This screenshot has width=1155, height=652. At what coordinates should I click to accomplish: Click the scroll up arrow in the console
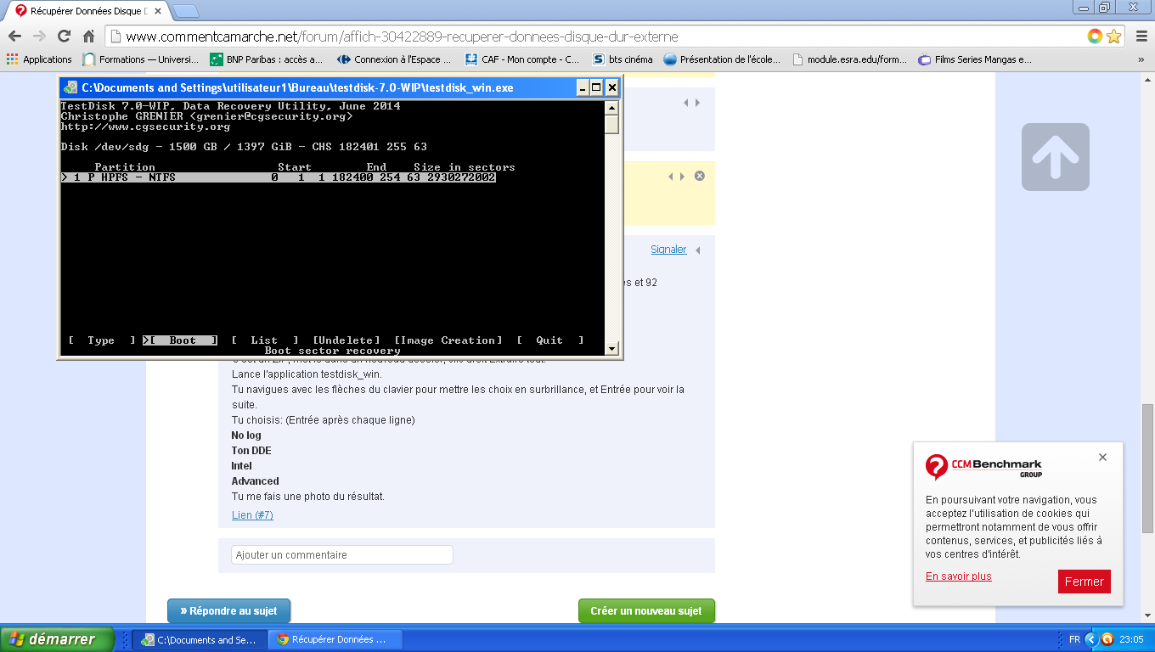(611, 108)
